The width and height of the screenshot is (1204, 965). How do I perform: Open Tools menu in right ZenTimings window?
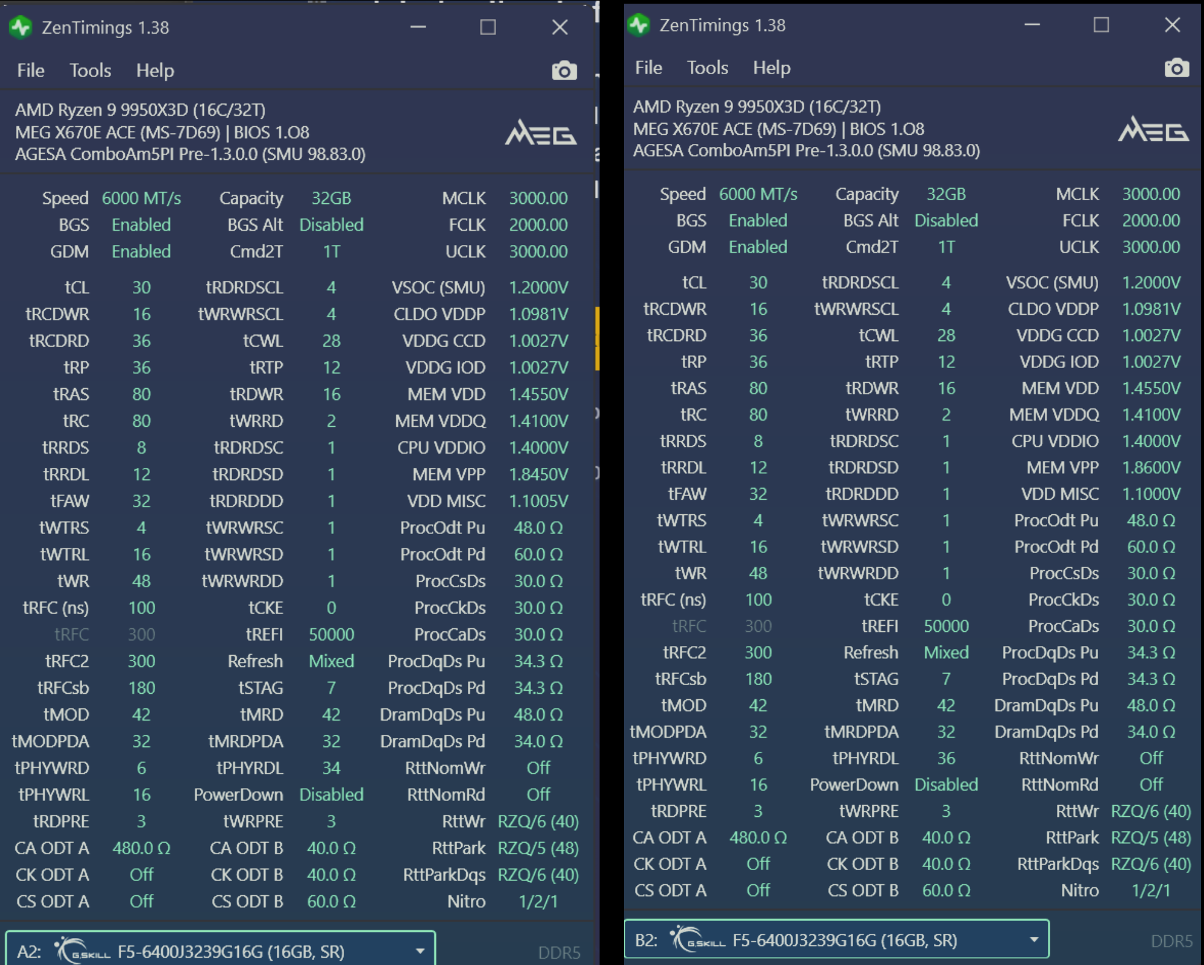(x=707, y=67)
